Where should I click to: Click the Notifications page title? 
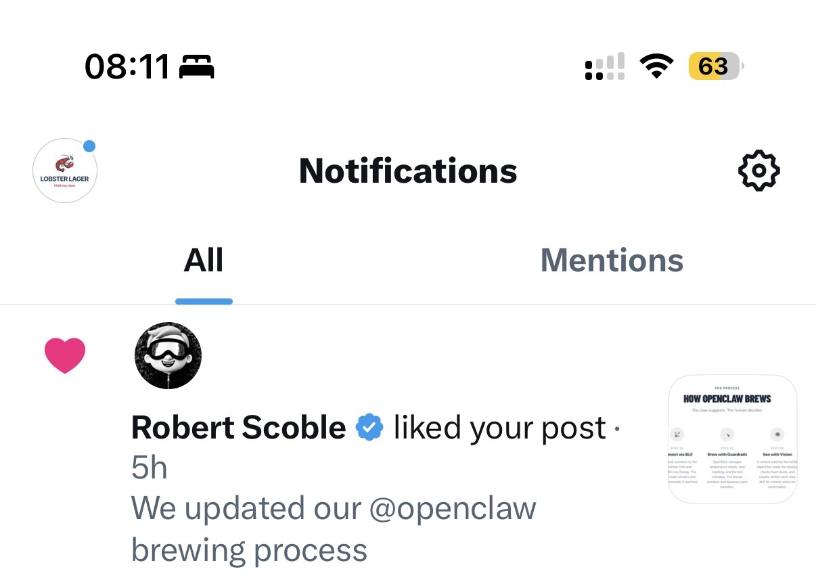(x=408, y=171)
